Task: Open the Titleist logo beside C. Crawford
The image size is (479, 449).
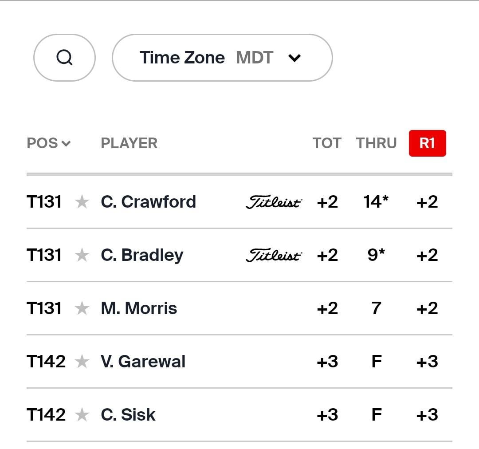Action: pyautogui.click(x=274, y=202)
